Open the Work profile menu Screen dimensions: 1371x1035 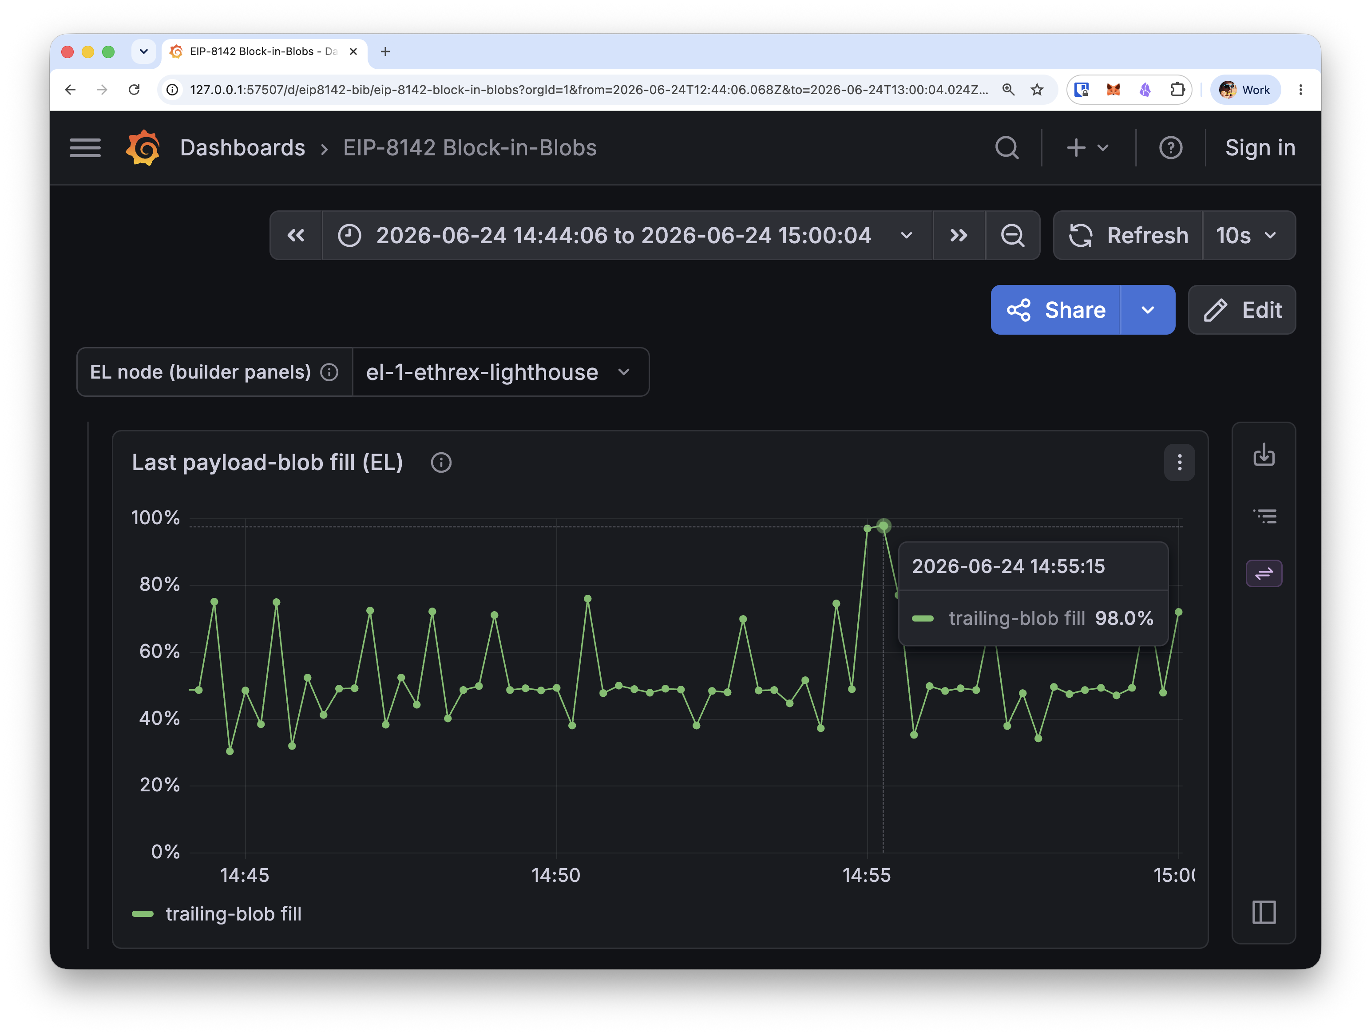click(1244, 90)
